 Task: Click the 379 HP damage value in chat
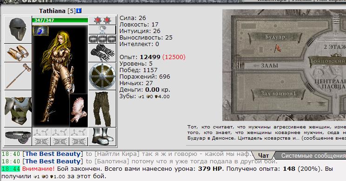coord(211,169)
